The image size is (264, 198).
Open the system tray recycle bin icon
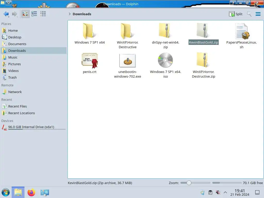[x=202, y=192]
